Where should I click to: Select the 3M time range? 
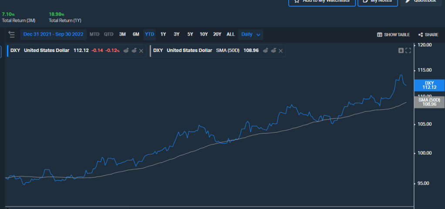[x=122, y=34]
